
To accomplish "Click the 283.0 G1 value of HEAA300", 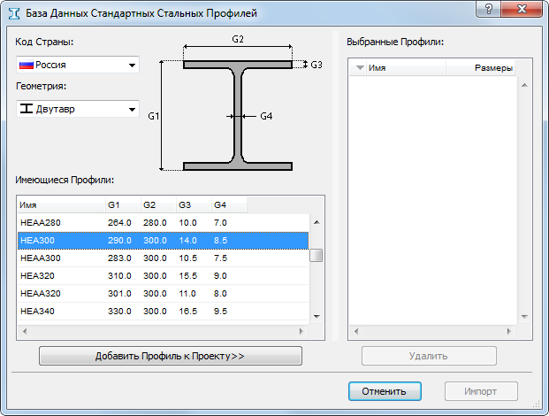I will pyautogui.click(x=119, y=258).
